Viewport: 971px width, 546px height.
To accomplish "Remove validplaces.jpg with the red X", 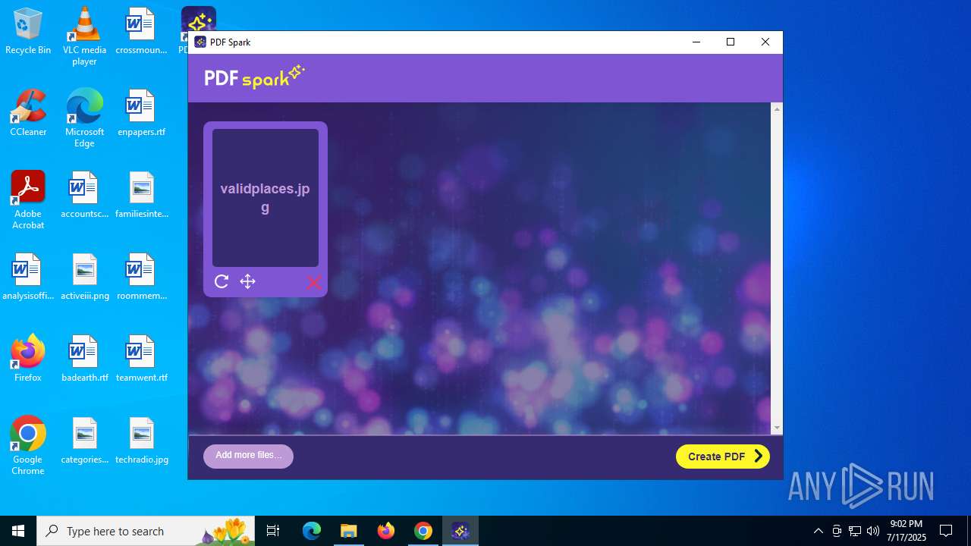I will 313,283.
